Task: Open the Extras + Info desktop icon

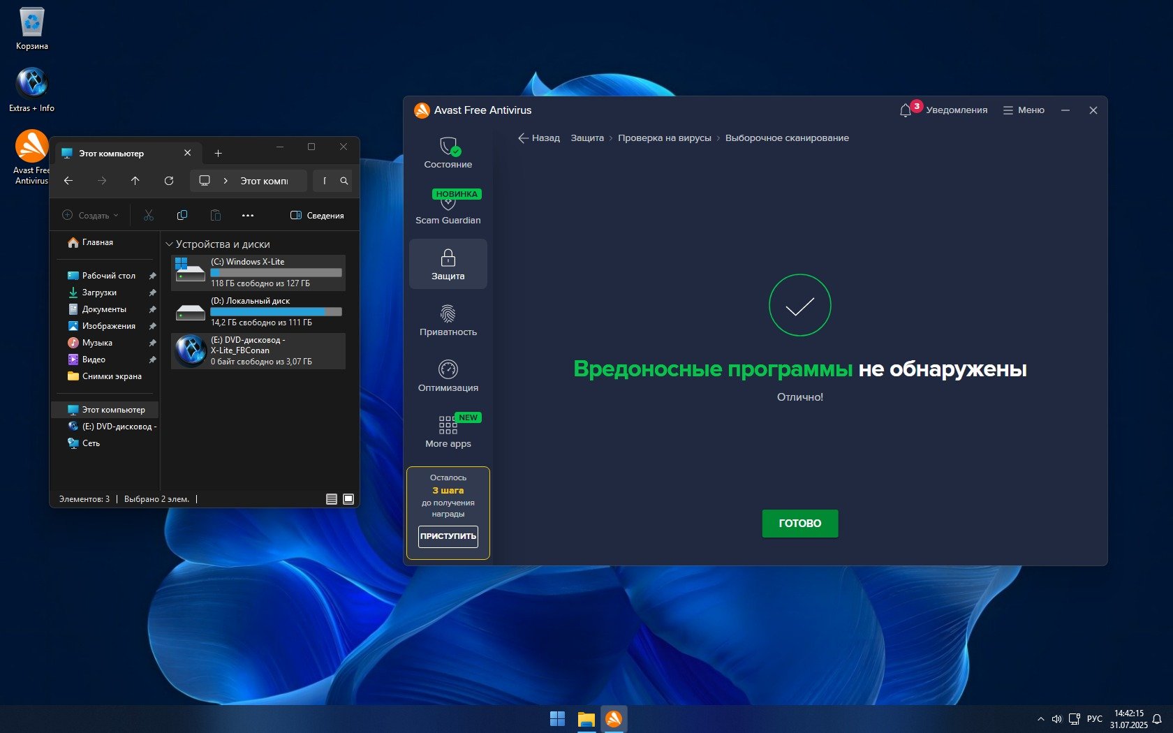Action: 32,90
